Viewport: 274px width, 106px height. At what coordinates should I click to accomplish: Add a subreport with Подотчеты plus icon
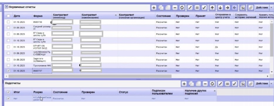pos(184,84)
